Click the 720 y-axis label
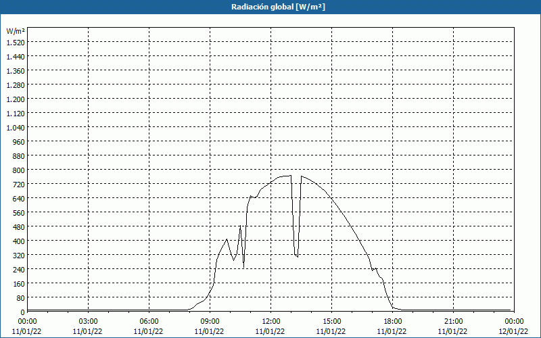 pos(19,184)
